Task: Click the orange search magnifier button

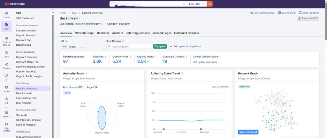Action: (209, 4)
